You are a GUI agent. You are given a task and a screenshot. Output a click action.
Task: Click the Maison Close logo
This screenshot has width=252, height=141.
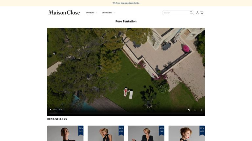[x=64, y=13]
